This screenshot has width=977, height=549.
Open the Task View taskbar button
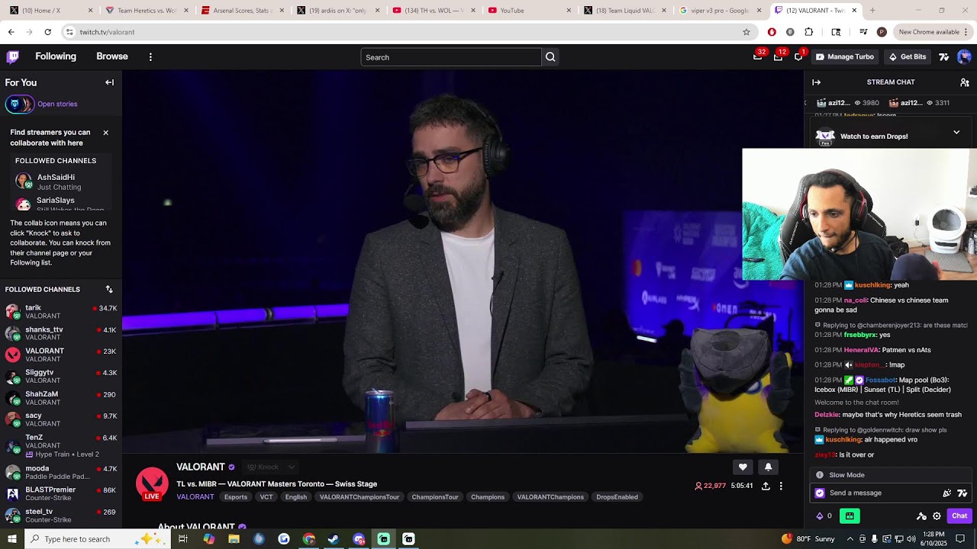tap(183, 539)
